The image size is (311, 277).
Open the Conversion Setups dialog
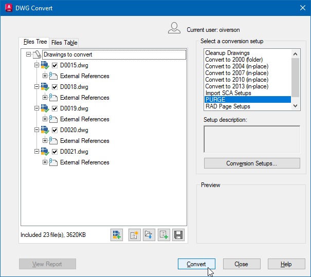click(251, 163)
